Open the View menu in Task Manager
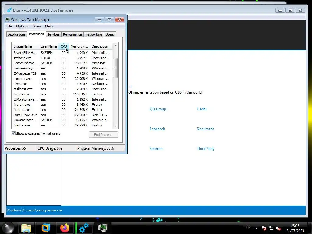Image resolution: width=312 pixels, height=234 pixels. pyautogui.click(x=37, y=26)
